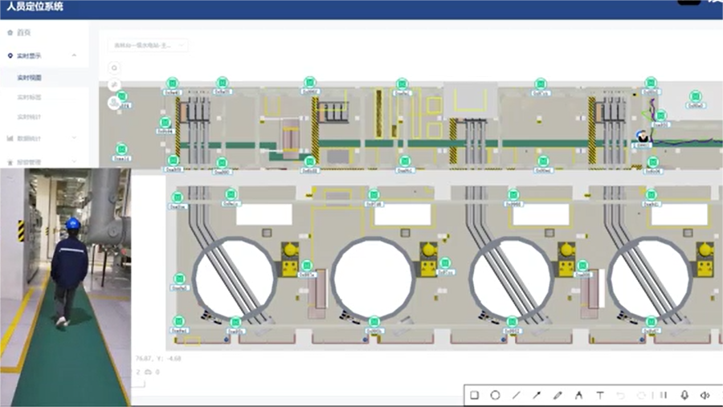Click the worker avatar marker on map
The image size is (723, 407).
[642, 136]
